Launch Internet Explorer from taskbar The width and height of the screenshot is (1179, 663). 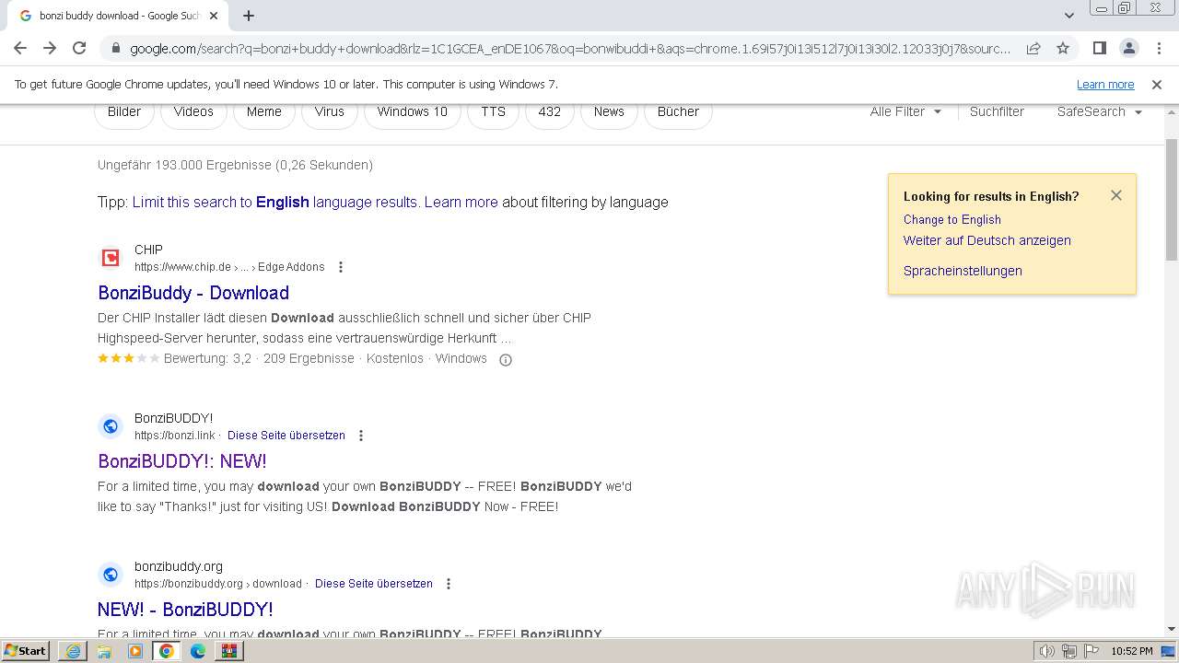[73, 651]
